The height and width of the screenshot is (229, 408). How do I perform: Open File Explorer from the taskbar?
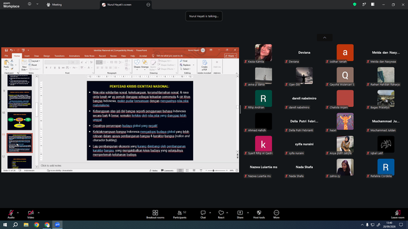tap(26, 225)
